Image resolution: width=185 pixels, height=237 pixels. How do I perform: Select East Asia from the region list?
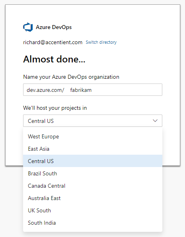pos(93,149)
